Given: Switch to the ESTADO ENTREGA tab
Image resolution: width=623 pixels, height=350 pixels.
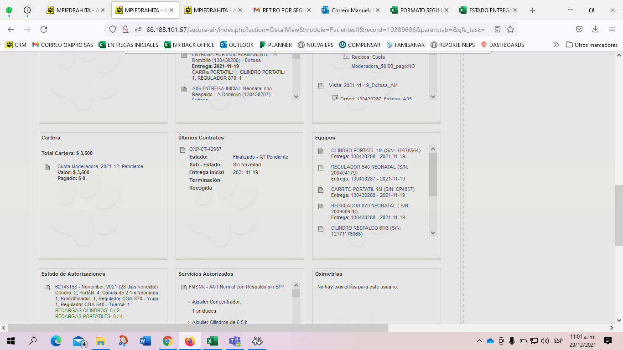Looking at the screenshot, I should tap(489, 10).
